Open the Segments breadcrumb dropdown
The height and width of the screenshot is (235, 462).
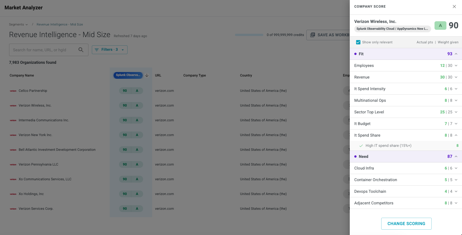(x=18, y=24)
